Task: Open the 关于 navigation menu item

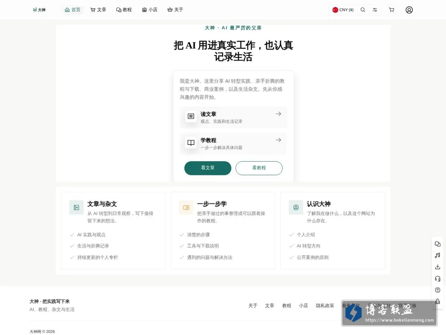Action: (175, 10)
